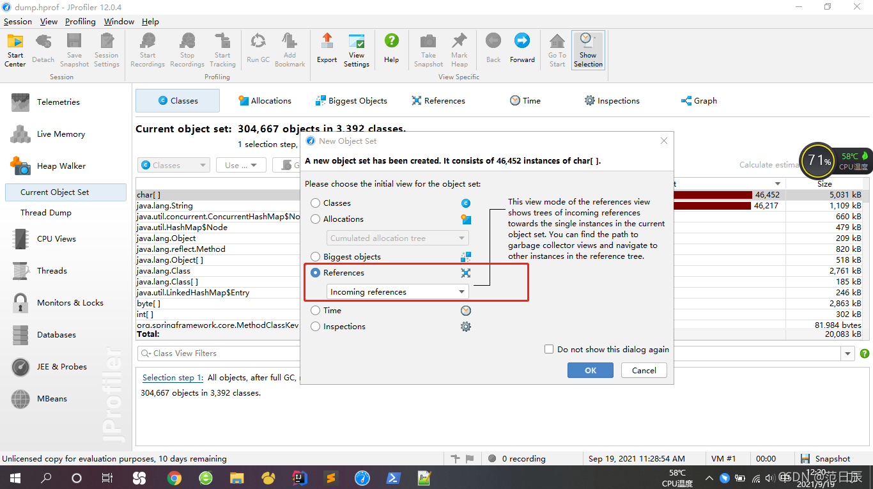Click the Detach session icon
Viewport: 873px width, 489px height.
43,50
